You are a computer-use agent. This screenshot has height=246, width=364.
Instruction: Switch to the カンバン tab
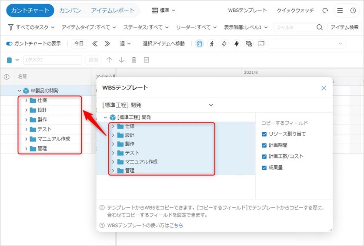[70, 10]
